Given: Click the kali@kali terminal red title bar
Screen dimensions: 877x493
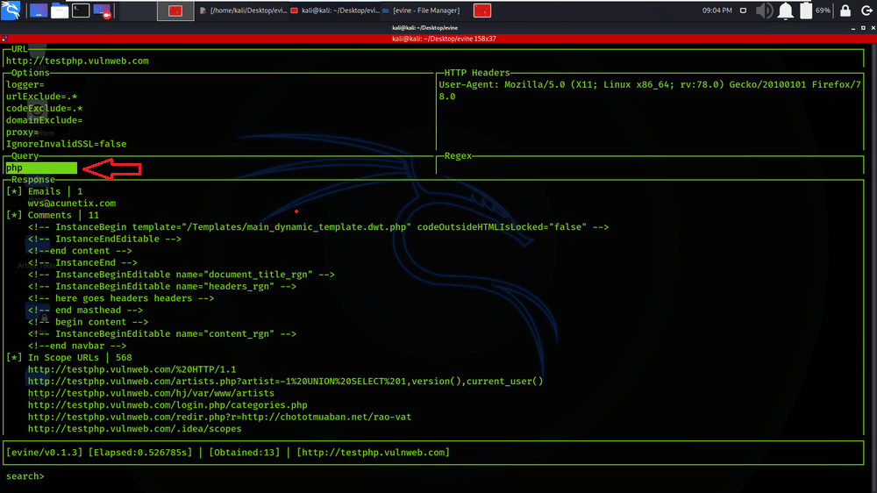Looking at the screenshot, I should (444, 39).
